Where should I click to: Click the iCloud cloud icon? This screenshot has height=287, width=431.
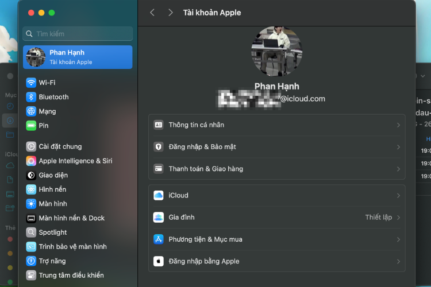[x=159, y=195]
